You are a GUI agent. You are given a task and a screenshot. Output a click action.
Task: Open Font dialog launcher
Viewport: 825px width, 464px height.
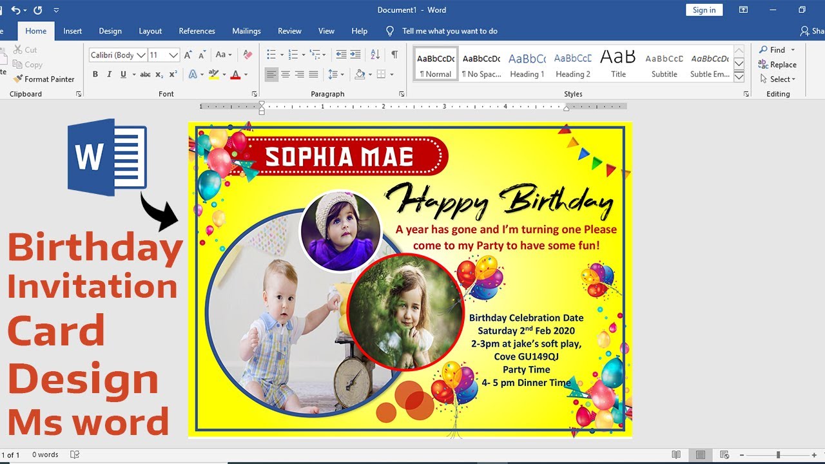pyautogui.click(x=254, y=94)
